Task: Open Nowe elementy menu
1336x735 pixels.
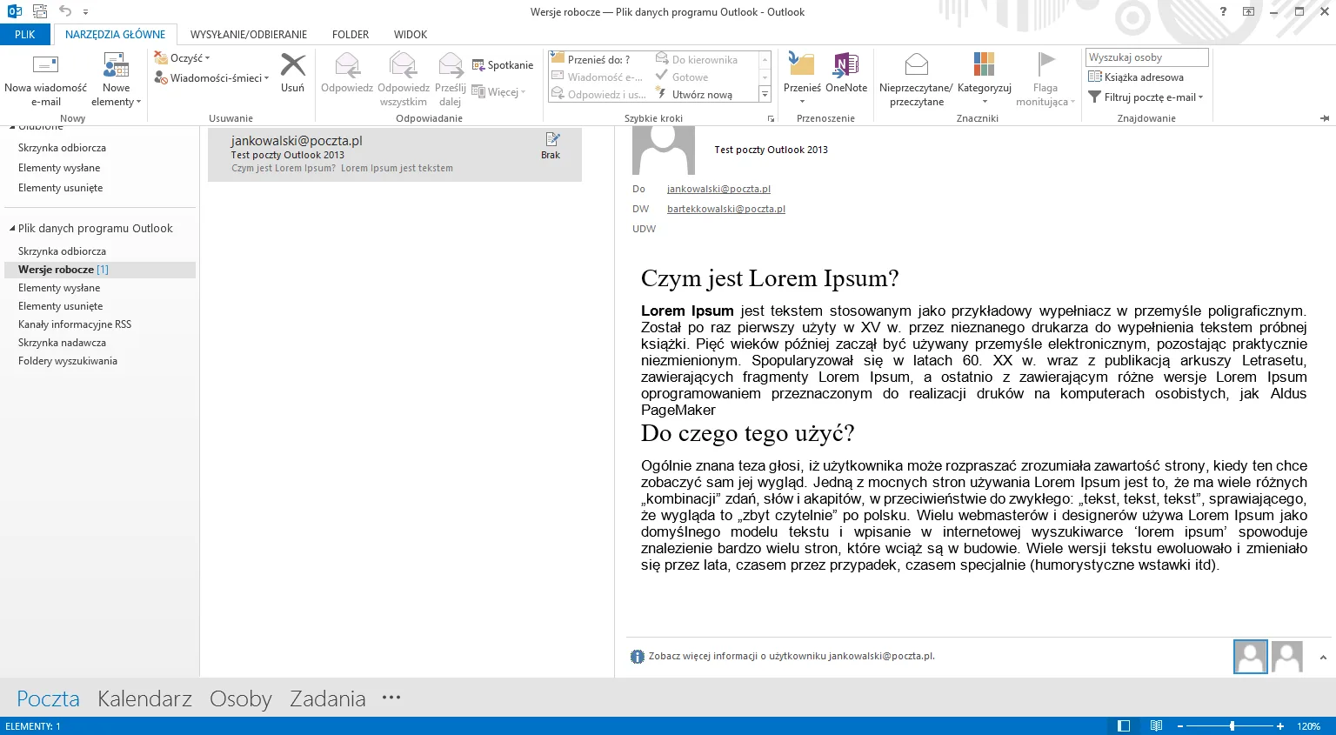Action: (116, 79)
